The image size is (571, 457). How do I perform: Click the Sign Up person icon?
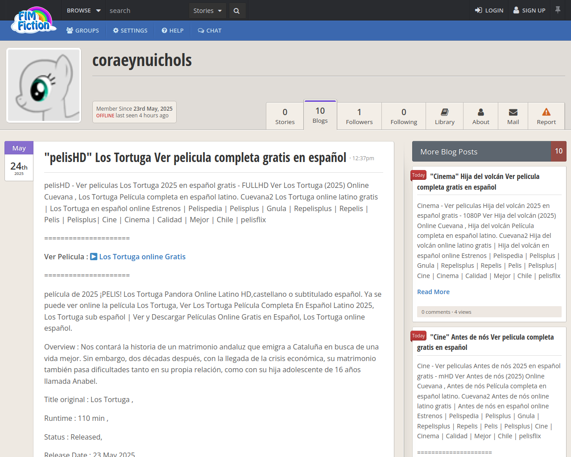click(516, 10)
